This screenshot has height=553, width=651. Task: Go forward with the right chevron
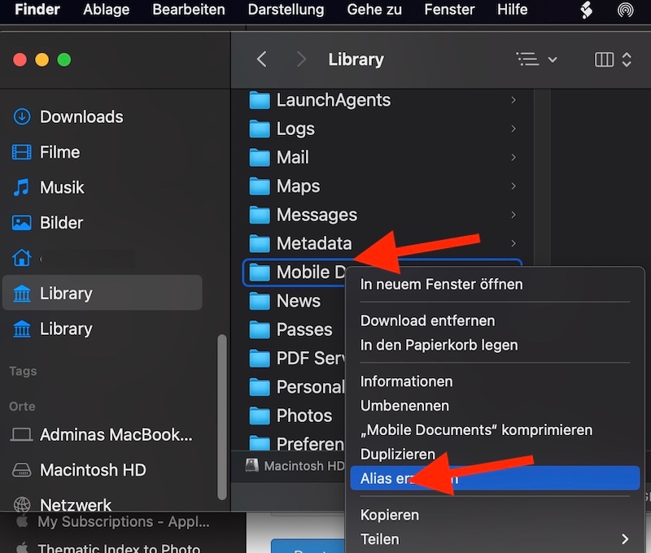[x=302, y=59]
